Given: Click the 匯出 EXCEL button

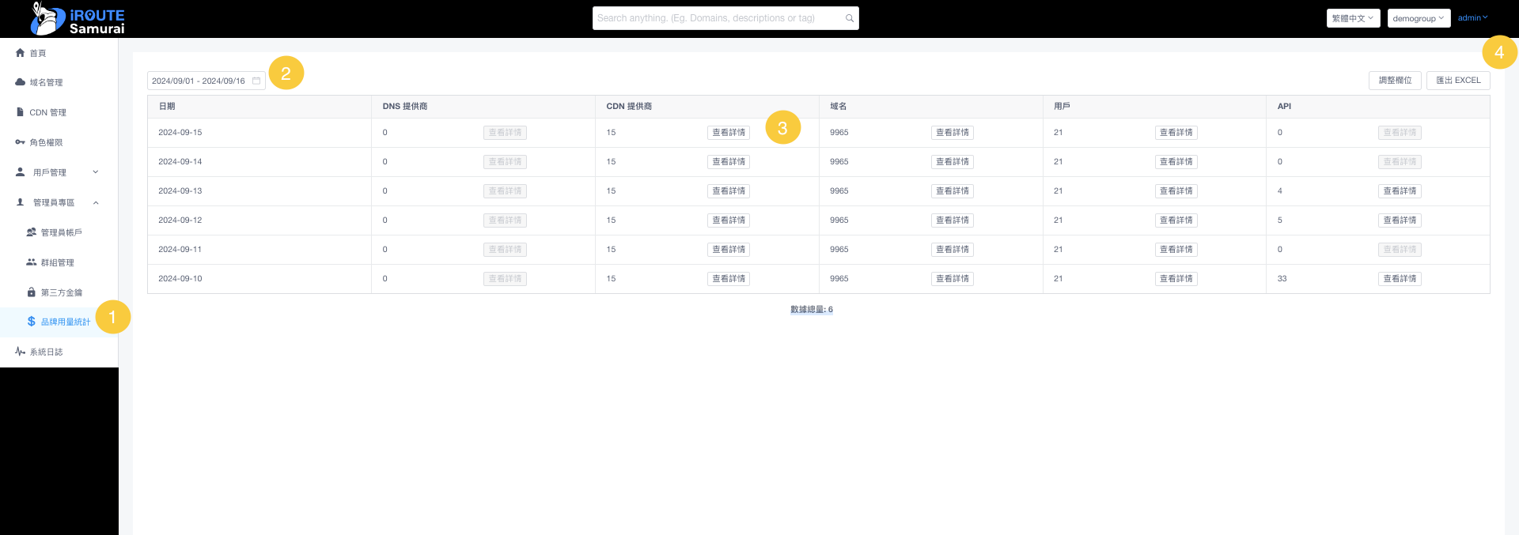Looking at the screenshot, I should coord(1458,81).
